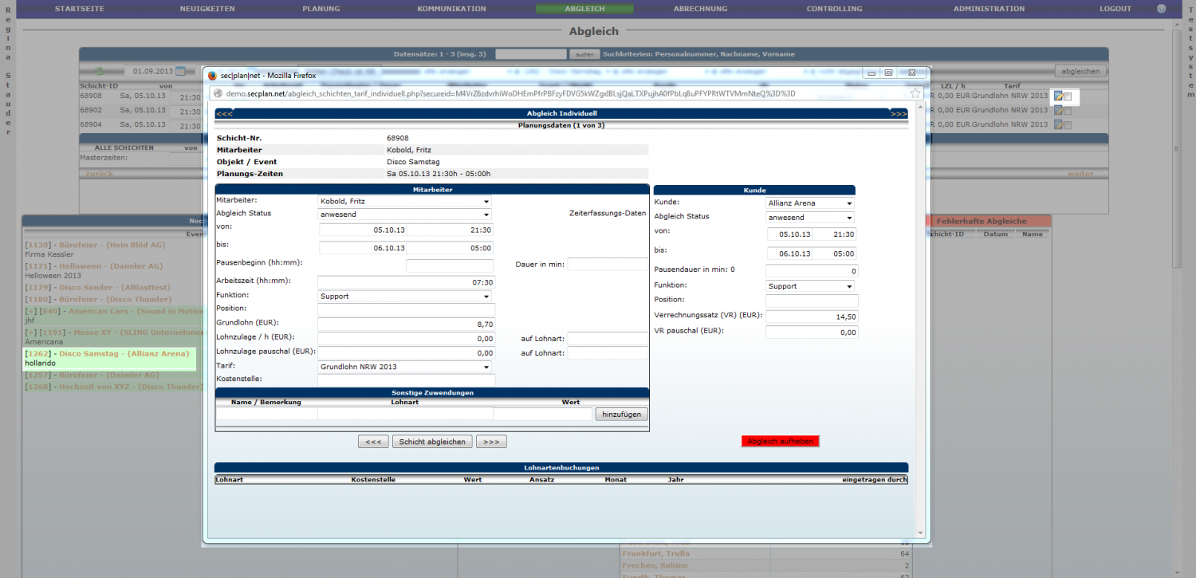The height and width of the screenshot is (578, 1196).
Task: Click the edit icon for shift 68904 row
Action: coord(1058,125)
